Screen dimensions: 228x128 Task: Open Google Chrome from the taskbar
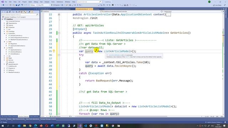point(30,126)
